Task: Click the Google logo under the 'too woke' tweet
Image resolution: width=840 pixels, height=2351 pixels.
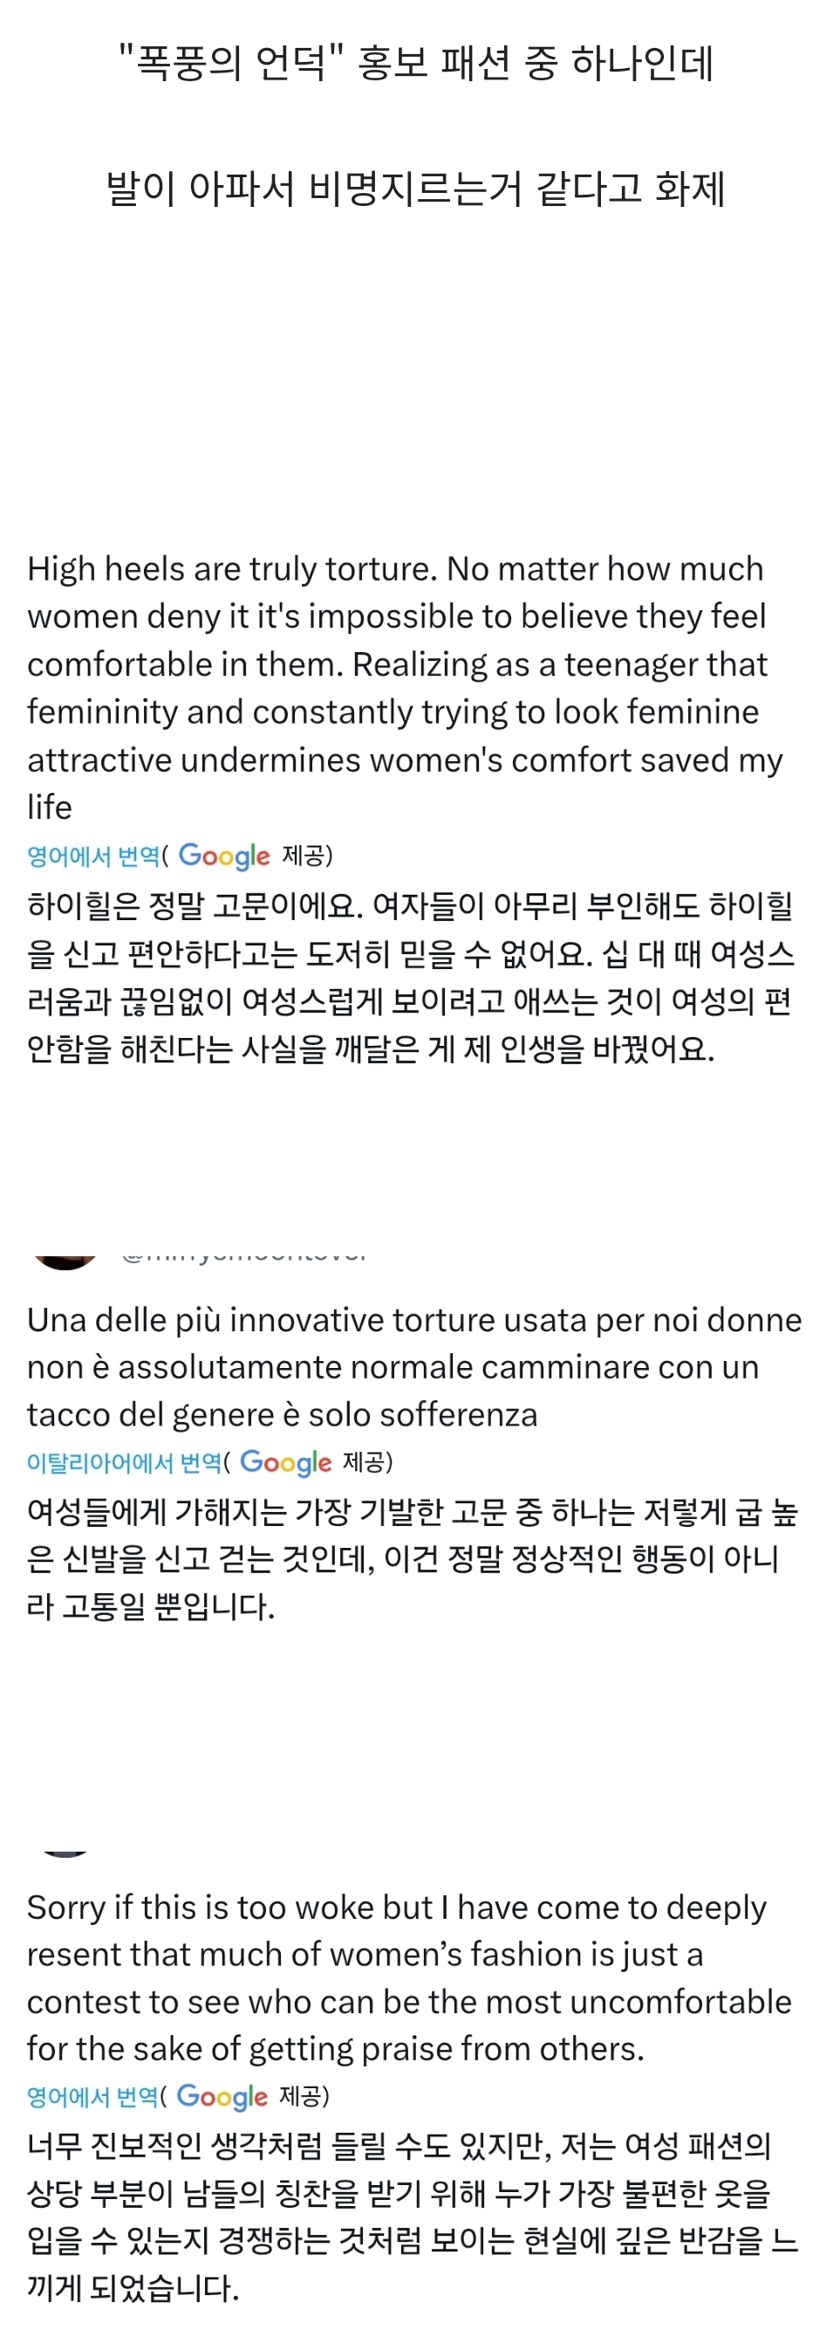Action: [222, 2095]
